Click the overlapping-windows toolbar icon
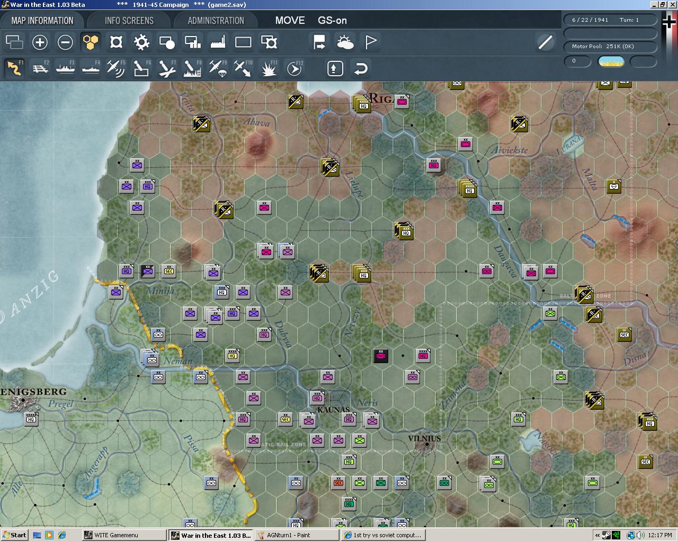Screen dimensions: 678x542 point(14,42)
